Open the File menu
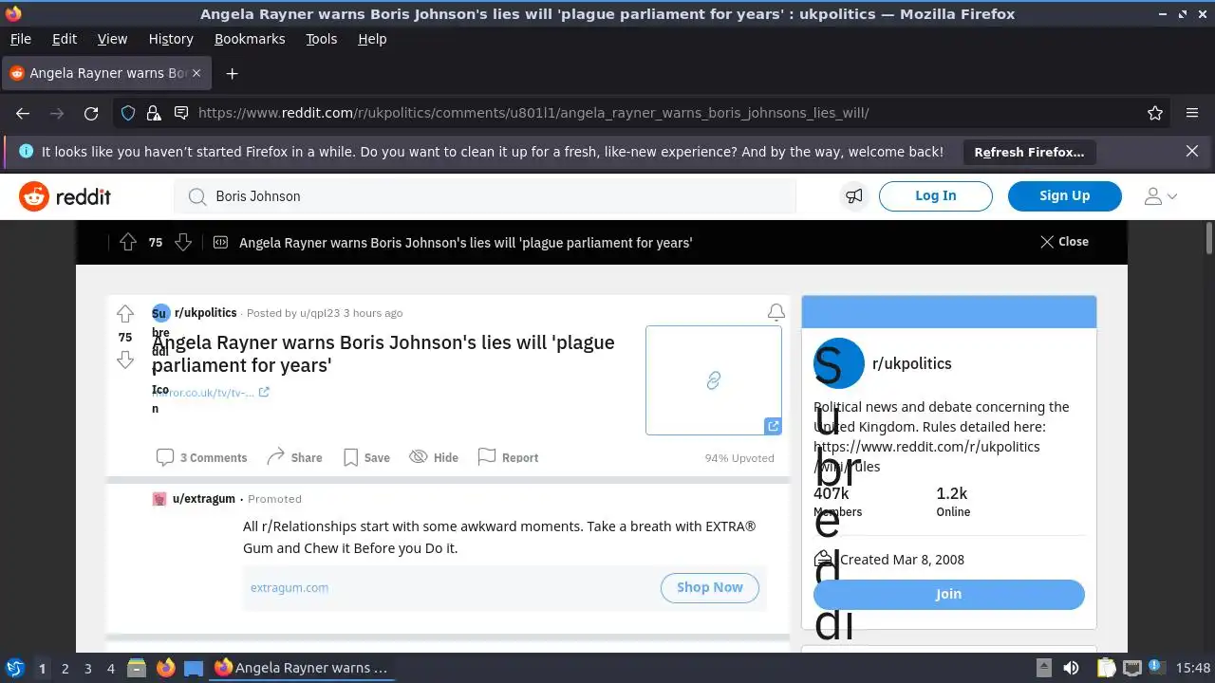 20,39
